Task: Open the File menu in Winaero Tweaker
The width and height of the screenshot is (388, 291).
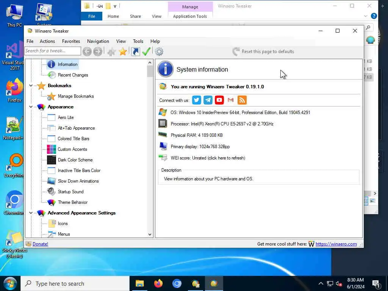Action: coord(30,41)
